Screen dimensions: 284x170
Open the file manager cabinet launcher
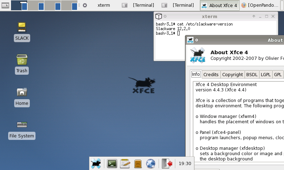tap(138, 163)
